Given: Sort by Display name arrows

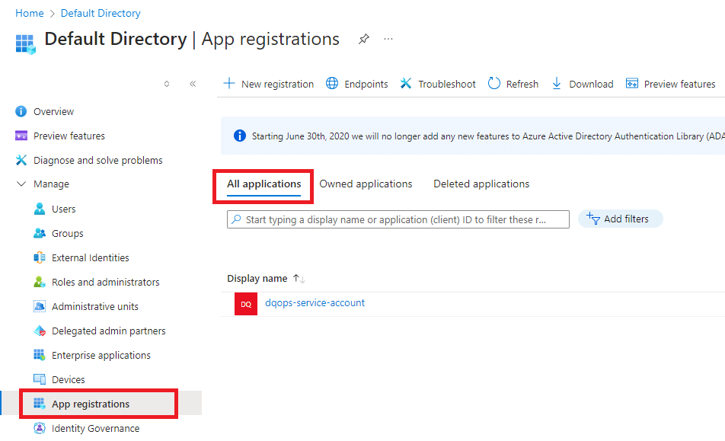Looking at the screenshot, I should pyautogui.click(x=299, y=278).
